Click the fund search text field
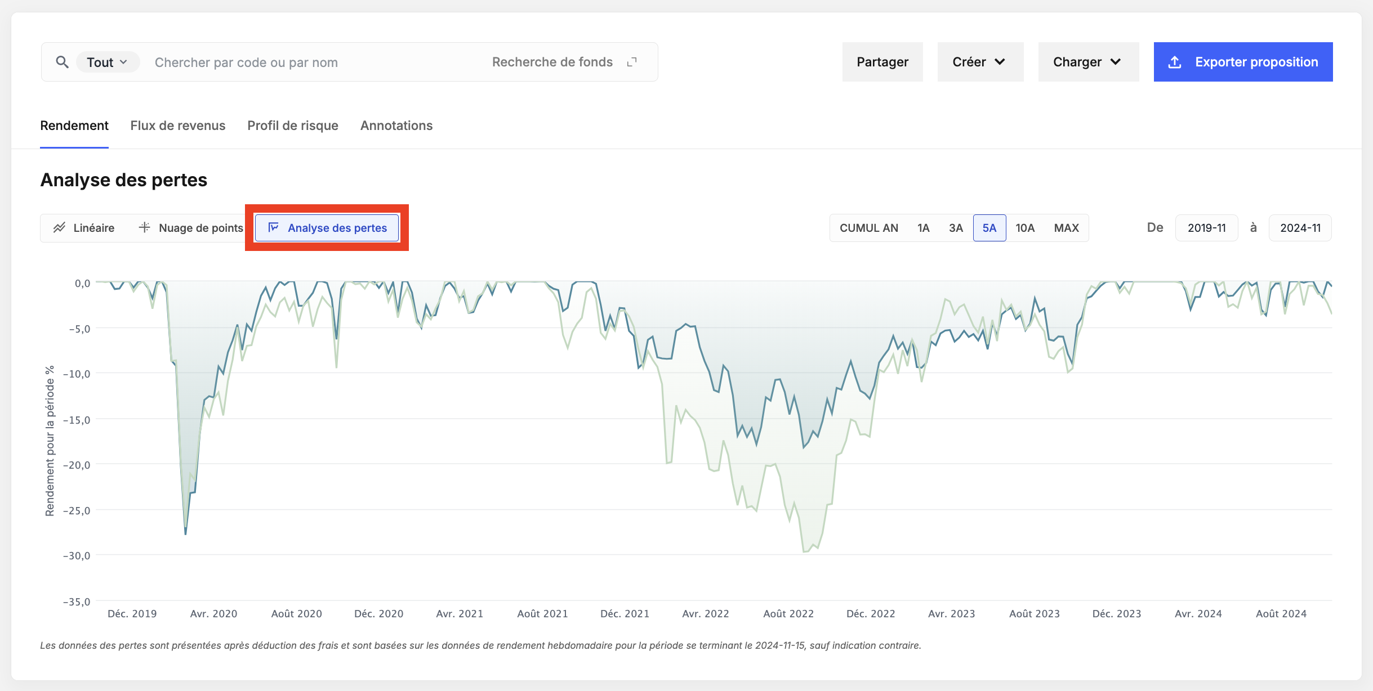The width and height of the screenshot is (1373, 691). coord(315,62)
